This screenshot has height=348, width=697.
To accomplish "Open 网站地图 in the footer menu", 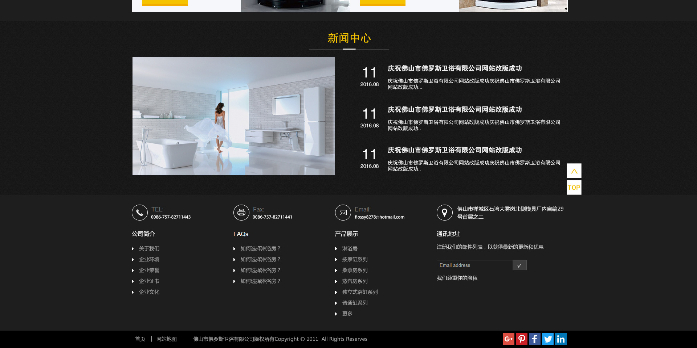I will point(166,339).
